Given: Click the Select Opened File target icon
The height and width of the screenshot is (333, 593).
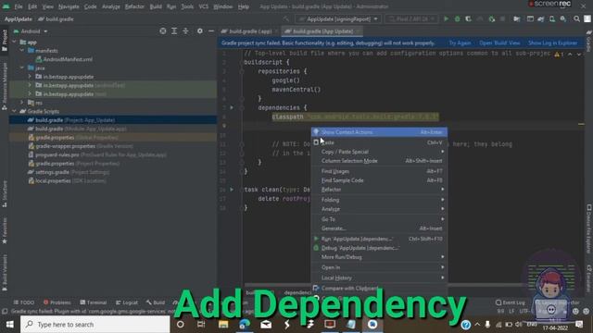Looking at the screenshot, I should point(163,31).
